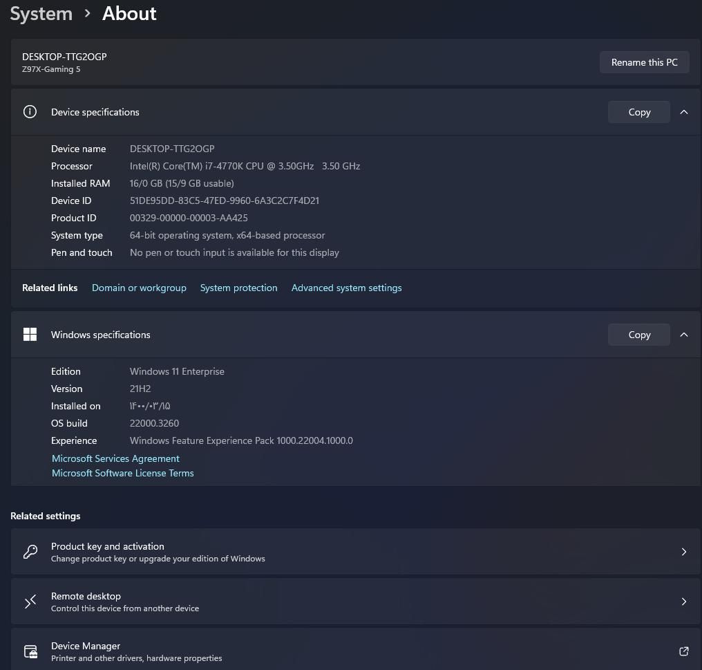Click the Windows specifications heading
Screen dimensions: 702x670
tap(101, 335)
